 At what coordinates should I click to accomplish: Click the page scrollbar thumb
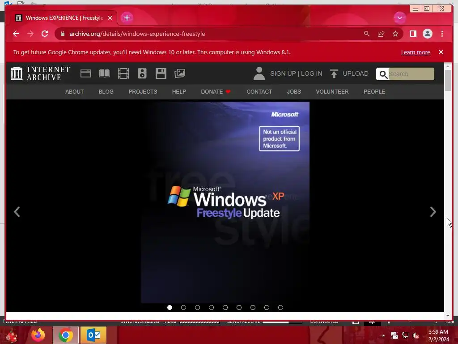coord(448,81)
